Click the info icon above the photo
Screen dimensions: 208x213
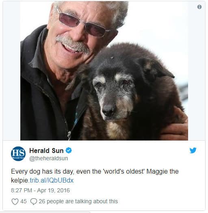199,7
